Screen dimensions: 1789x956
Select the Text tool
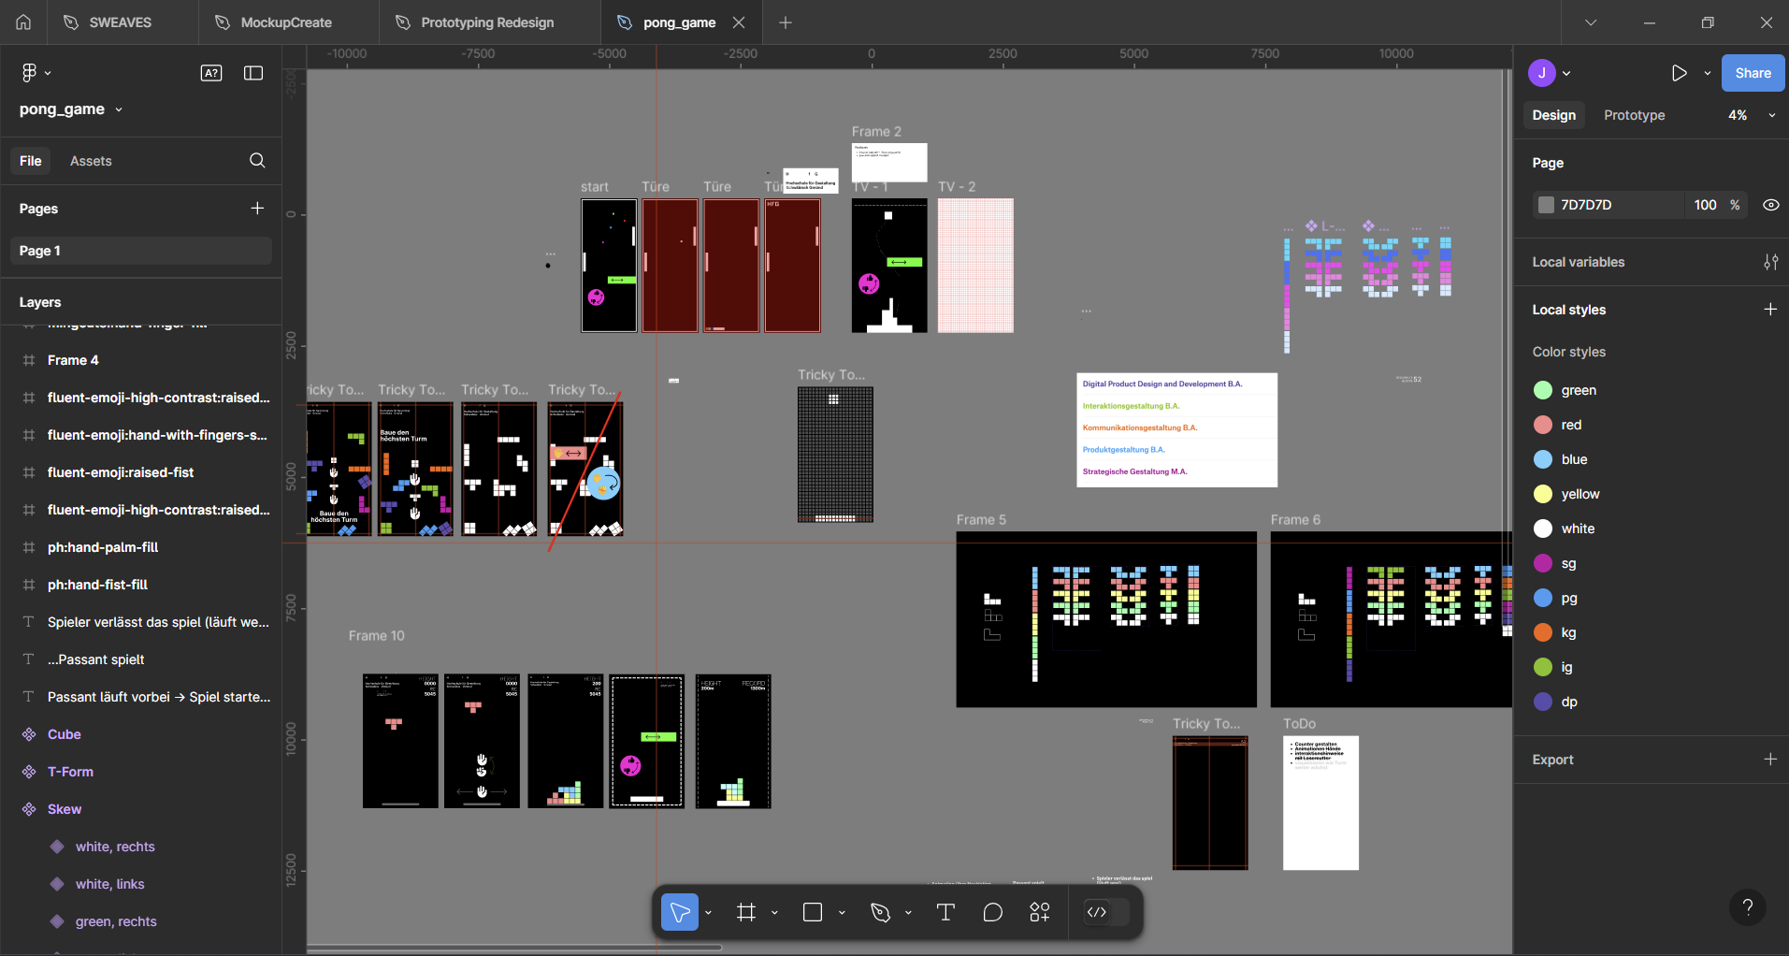[x=945, y=912]
